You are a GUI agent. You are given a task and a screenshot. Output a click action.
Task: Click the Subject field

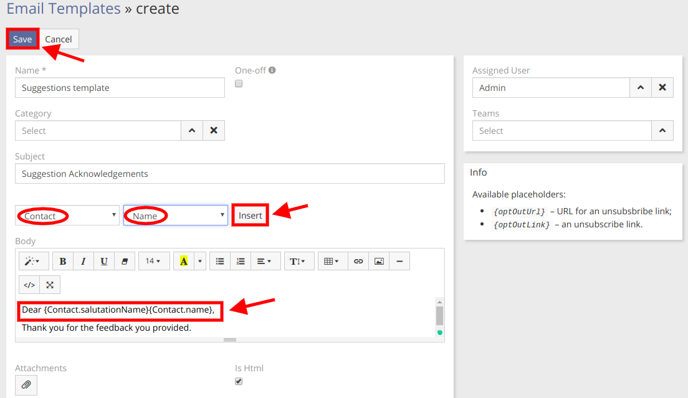(x=230, y=174)
